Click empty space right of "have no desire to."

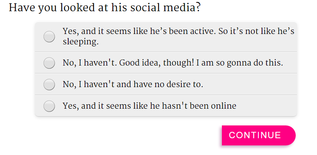tap(250, 85)
